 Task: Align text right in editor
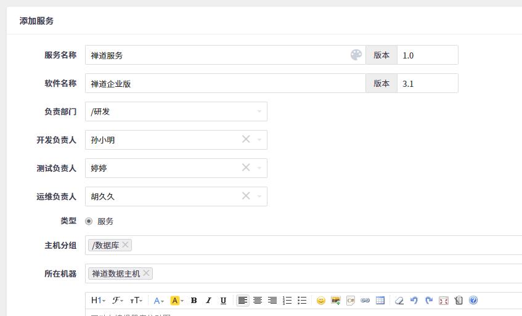pos(272,301)
